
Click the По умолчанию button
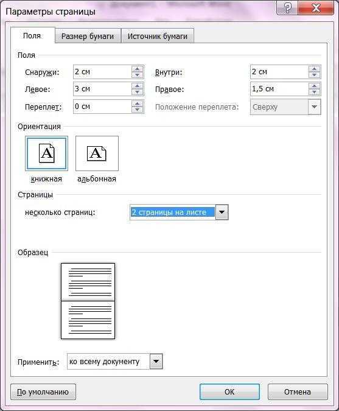pyautogui.click(x=43, y=392)
